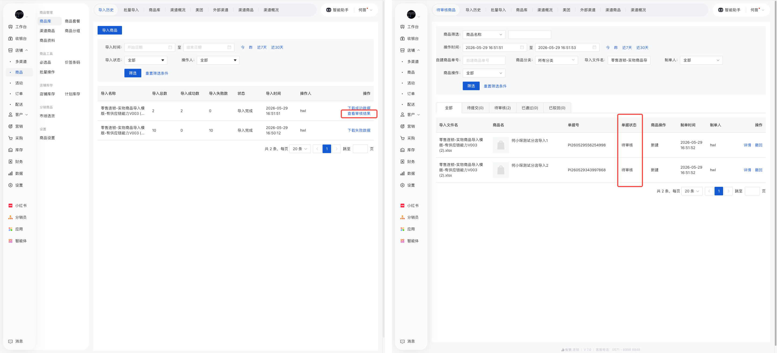Viewport: 777px width, 353px height.
Task: Open 应用 icon in left window sidebar
Action: (x=10, y=229)
